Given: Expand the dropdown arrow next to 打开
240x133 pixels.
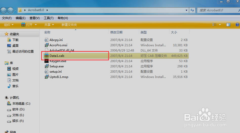Looking at the screenshot, I should [36, 25].
